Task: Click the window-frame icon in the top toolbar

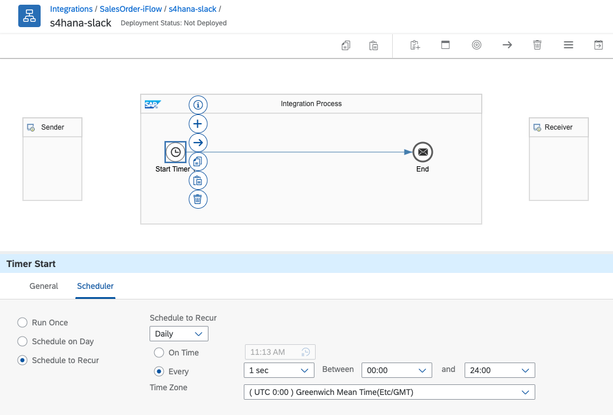Action: pyautogui.click(x=445, y=45)
